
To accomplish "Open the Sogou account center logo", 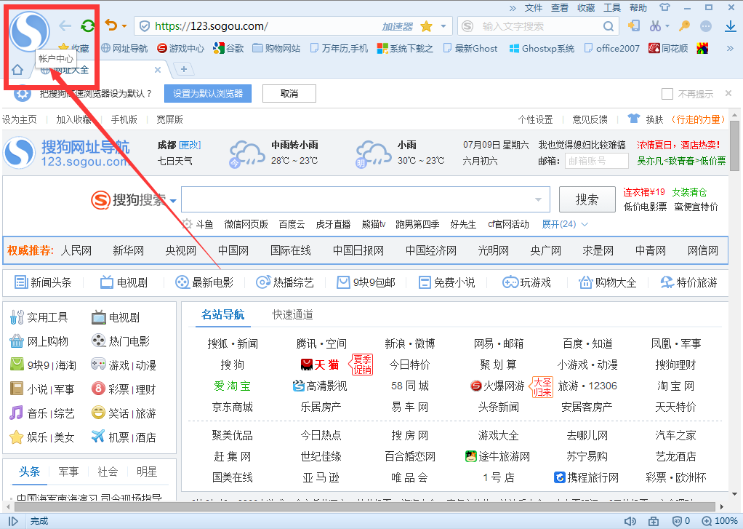I will 29,31.
